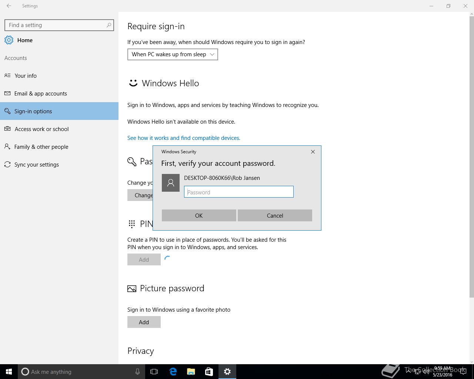Click the Cortana microphone icon
This screenshot has width=474, height=379.
pyautogui.click(x=137, y=372)
